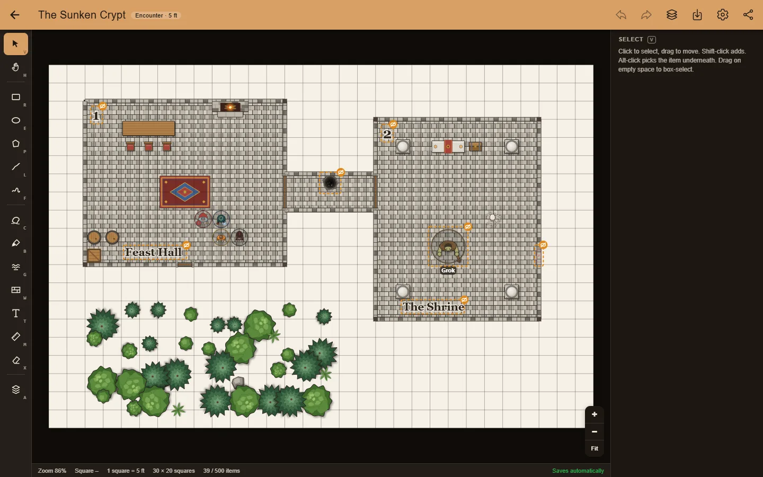Select the arrow Select tool
Image resolution: width=763 pixels, height=477 pixels.
tap(16, 44)
